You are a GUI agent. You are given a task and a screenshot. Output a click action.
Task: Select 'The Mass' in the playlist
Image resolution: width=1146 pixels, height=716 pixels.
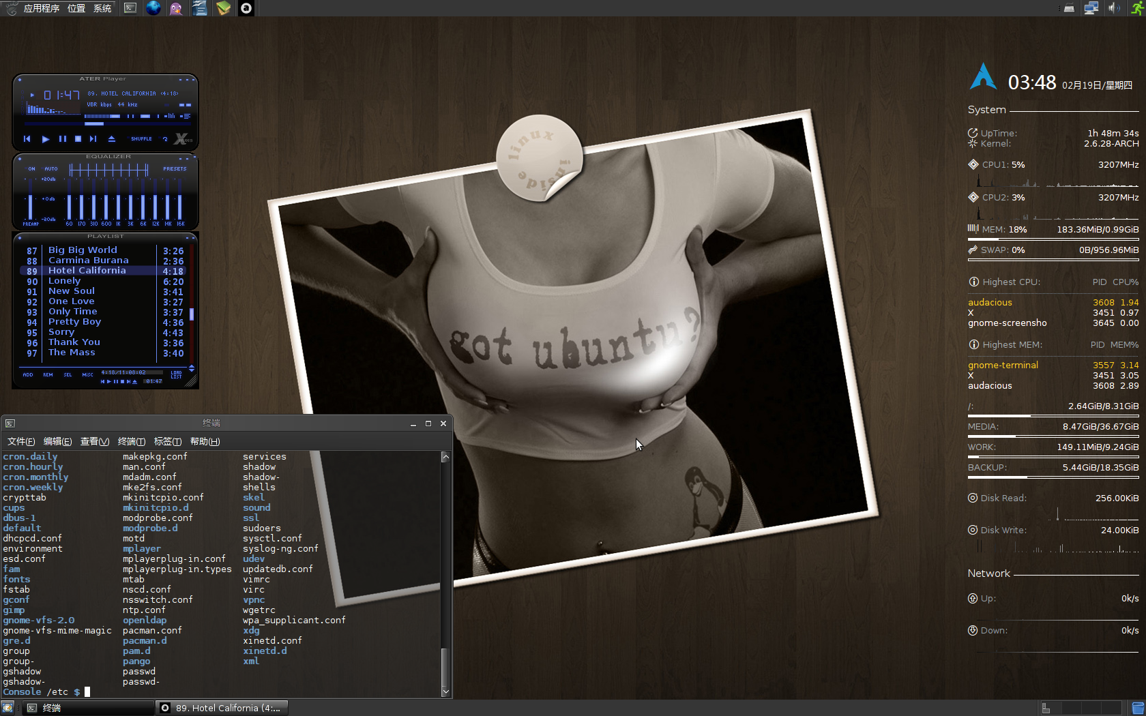pos(72,353)
